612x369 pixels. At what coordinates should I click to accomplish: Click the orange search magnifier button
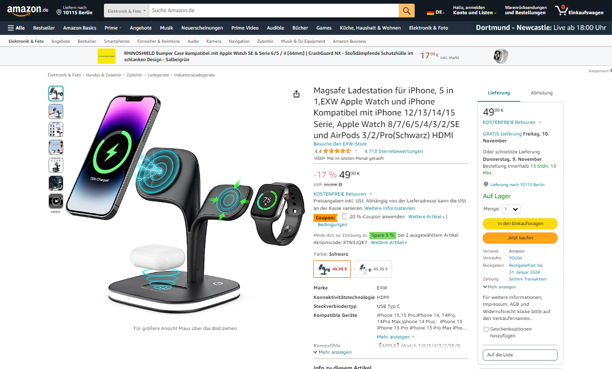click(406, 11)
